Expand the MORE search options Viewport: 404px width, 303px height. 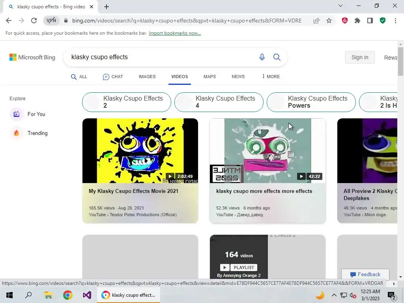271,77
